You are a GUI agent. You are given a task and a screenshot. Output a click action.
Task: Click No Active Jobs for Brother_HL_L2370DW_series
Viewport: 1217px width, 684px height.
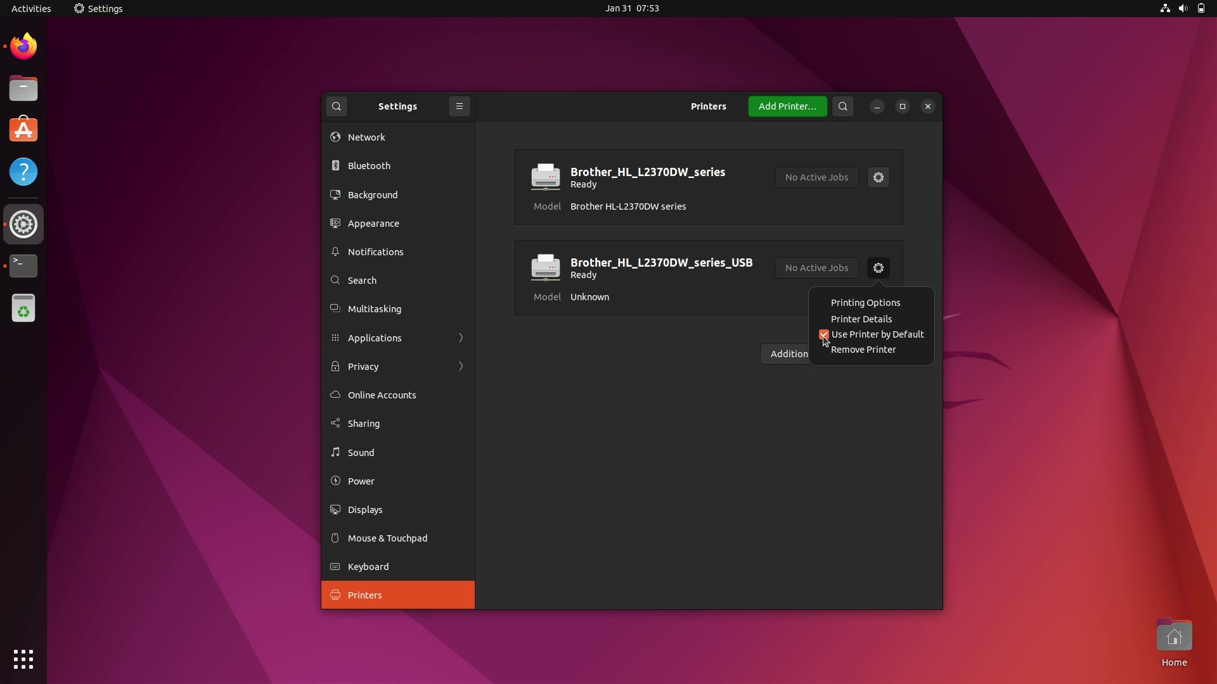(816, 177)
